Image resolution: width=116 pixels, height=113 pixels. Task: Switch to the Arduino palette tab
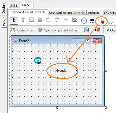(x=94, y=13)
